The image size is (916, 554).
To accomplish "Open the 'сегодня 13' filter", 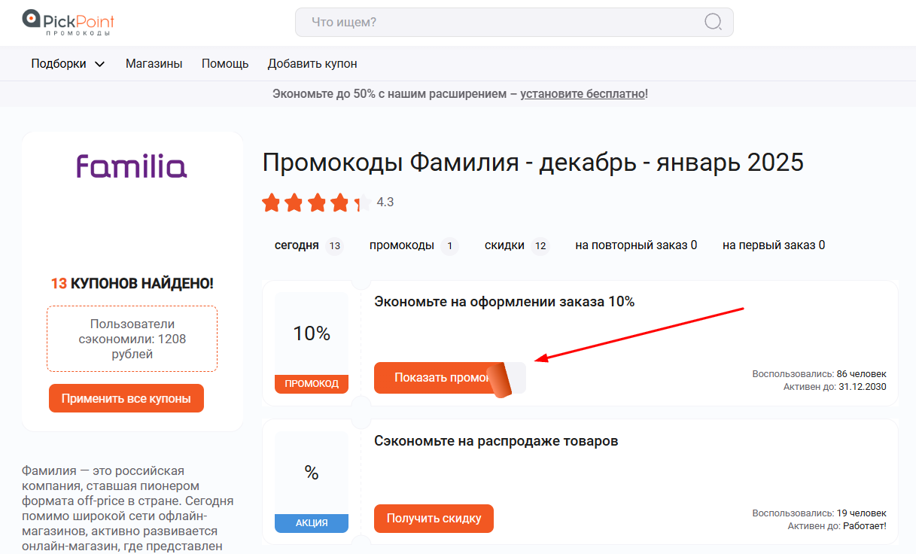I will click(x=309, y=245).
